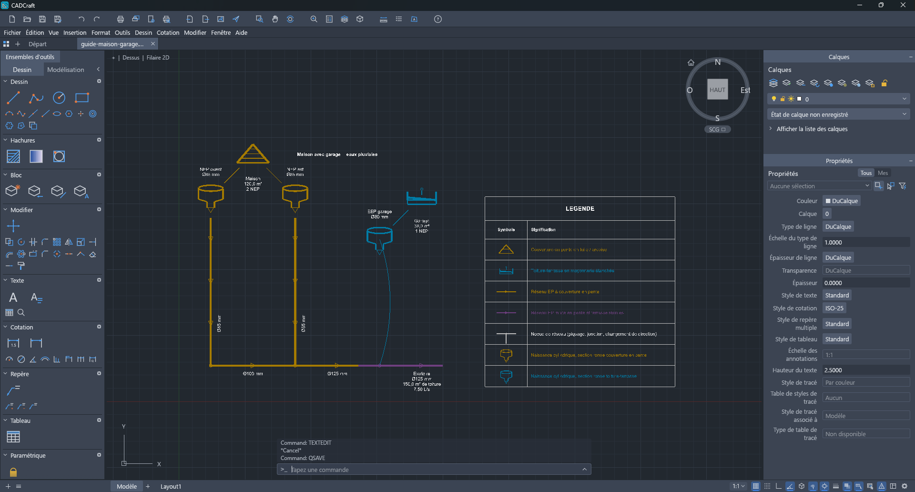This screenshot has height=492, width=915.
Task: Click the Save icon in toolbar
Action: point(42,19)
